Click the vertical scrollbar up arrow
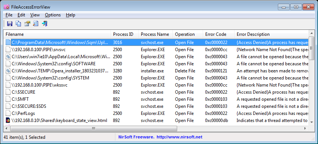 pyautogui.click(x=311, y=33)
